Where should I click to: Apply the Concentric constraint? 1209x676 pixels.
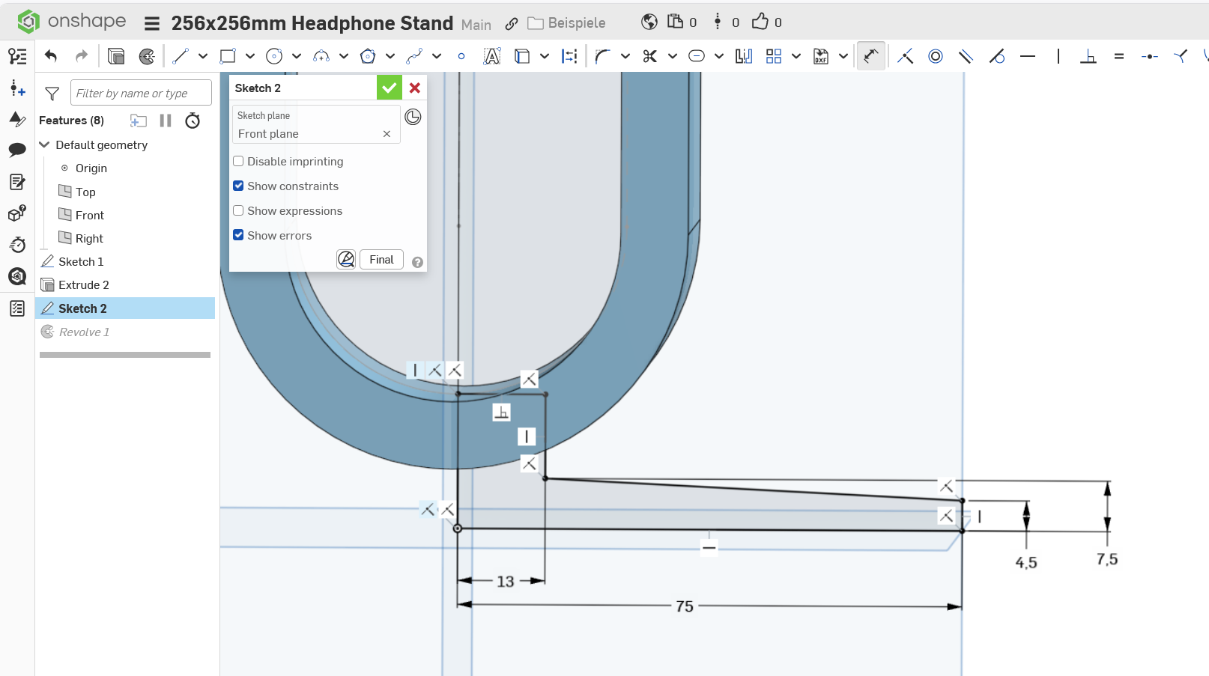(x=936, y=56)
